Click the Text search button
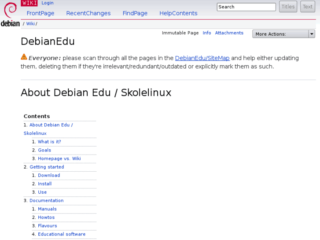 click(308, 7)
